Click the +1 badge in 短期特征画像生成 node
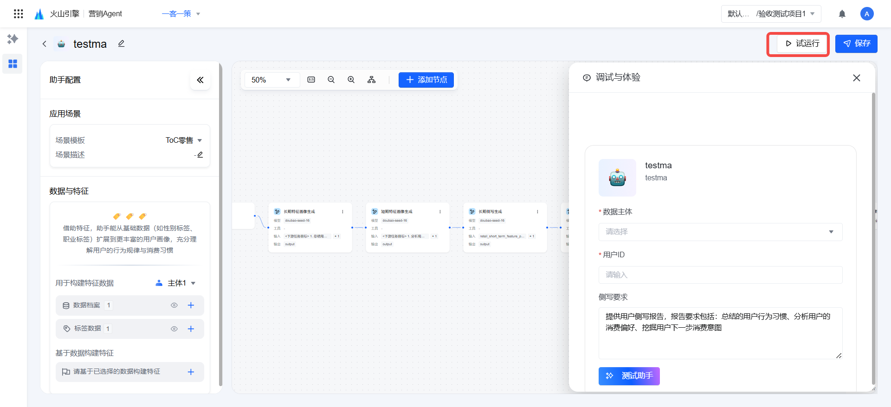This screenshot has width=891, height=407. 434,236
